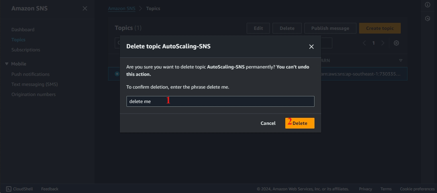Click the hexagon icon in the right rail
This screenshot has height=193, width=437.
pyautogui.click(x=428, y=18)
